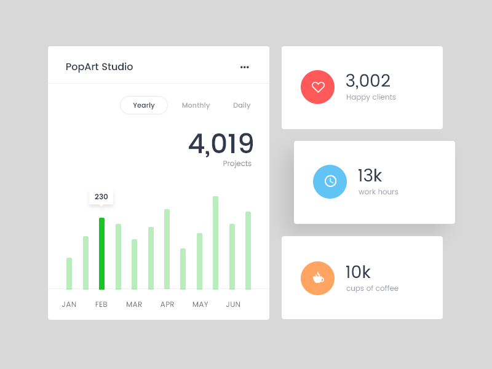492x369 pixels.
Task: Switch to the Daily tab
Action: click(x=242, y=105)
